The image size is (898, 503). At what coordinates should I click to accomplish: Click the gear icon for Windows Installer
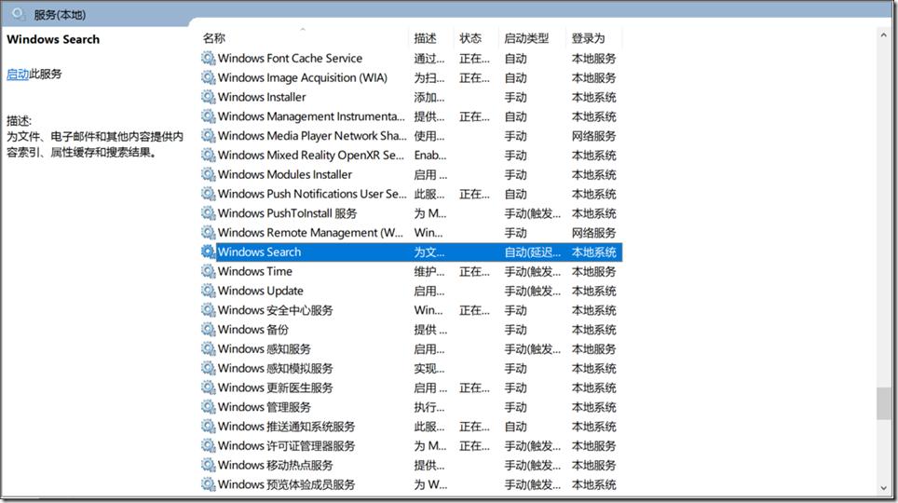(x=208, y=97)
